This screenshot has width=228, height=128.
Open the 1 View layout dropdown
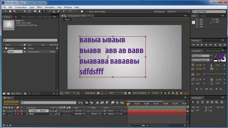pyautogui.click(x=157, y=93)
